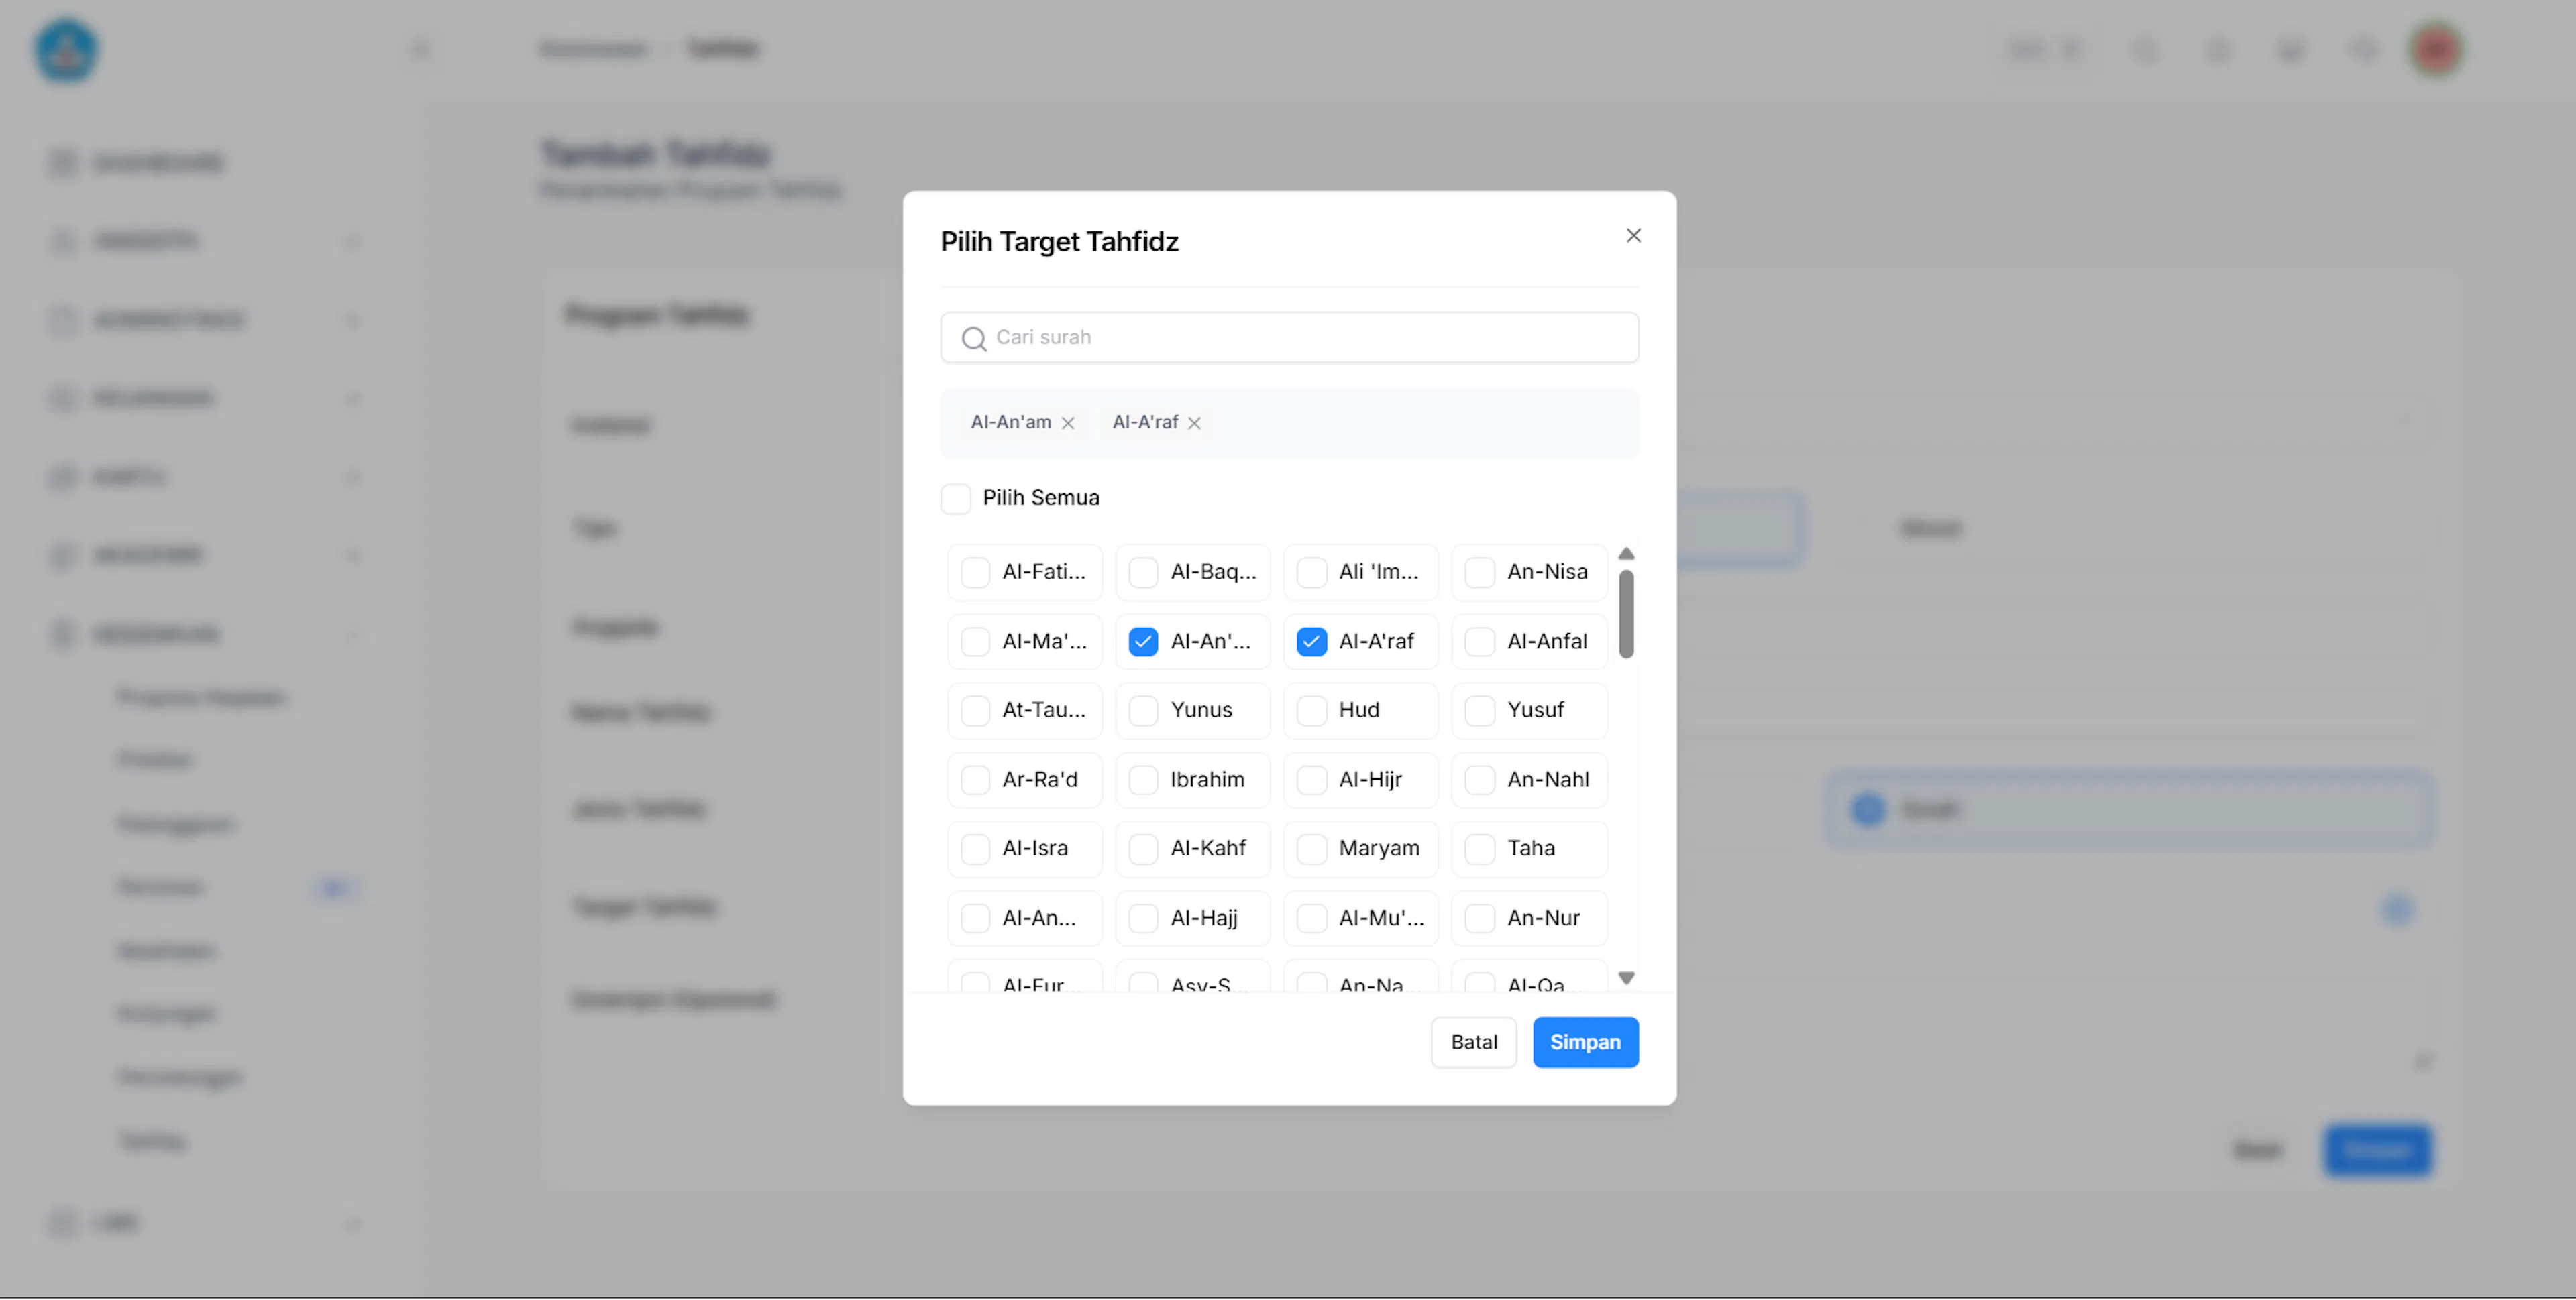Tick the Ar-Ra'd surah checkbox
Image resolution: width=2576 pixels, height=1300 pixels.
click(975, 780)
